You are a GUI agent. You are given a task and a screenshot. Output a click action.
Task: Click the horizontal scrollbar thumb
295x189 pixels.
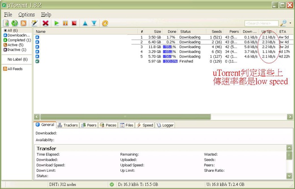[x=125, y=117]
